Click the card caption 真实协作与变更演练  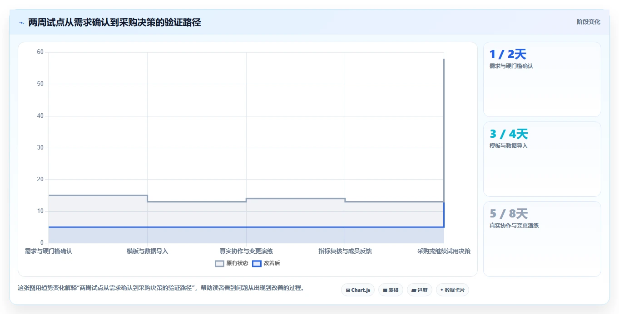click(514, 226)
